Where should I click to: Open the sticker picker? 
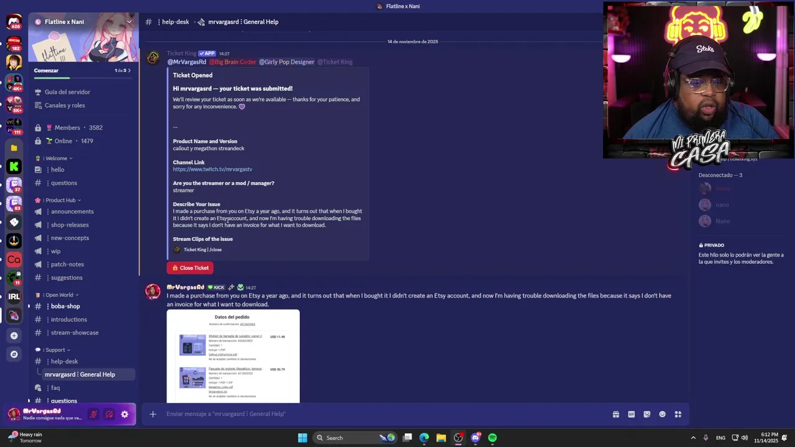[647, 414]
